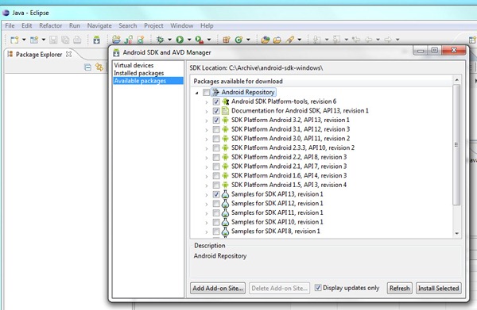Expand SDK Platform Android 3.0, API 11 arrow
This screenshot has height=310, width=477.
(207, 139)
